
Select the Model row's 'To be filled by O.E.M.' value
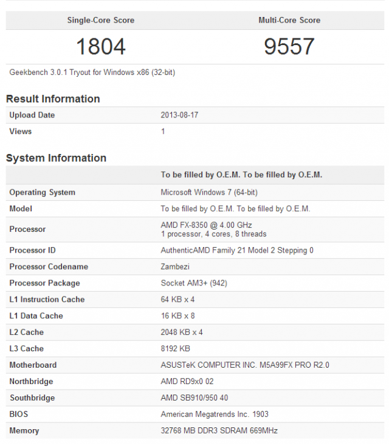pyautogui.click(x=235, y=209)
